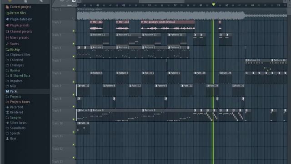Image resolution: width=291 pixels, height=164 pixels.
Task: Jump to bar 45 on the timeline ruler
Action: click(98, 5)
